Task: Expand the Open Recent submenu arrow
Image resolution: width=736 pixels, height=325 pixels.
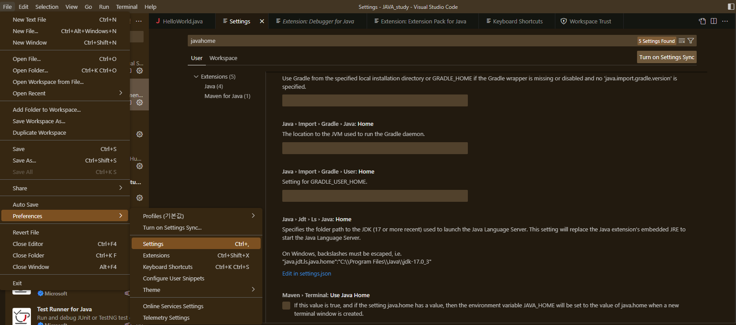Action: pyautogui.click(x=121, y=93)
